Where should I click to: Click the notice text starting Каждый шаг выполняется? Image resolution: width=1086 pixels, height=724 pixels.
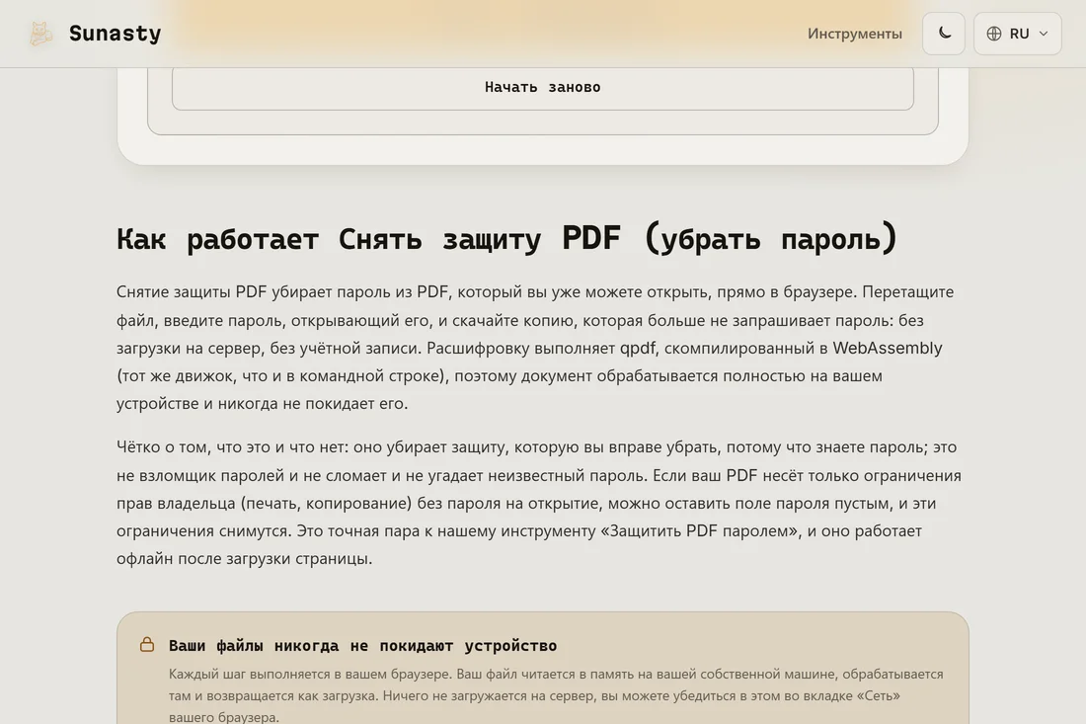(x=556, y=695)
